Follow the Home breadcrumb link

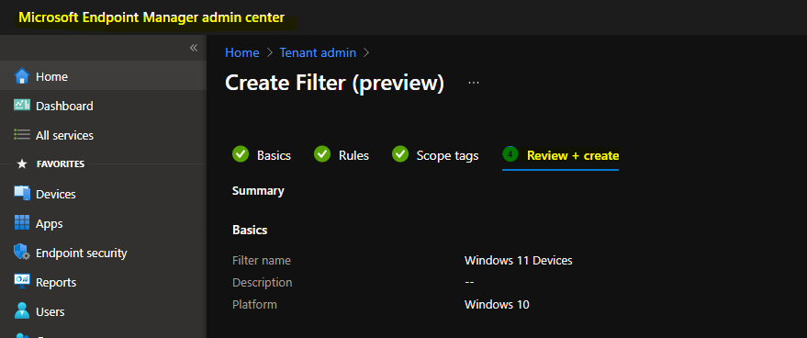coord(241,52)
